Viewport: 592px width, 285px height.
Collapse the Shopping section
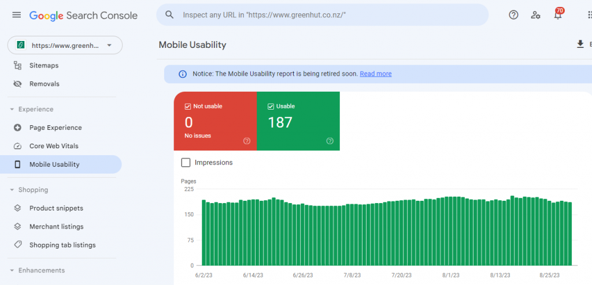tap(12, 190)
